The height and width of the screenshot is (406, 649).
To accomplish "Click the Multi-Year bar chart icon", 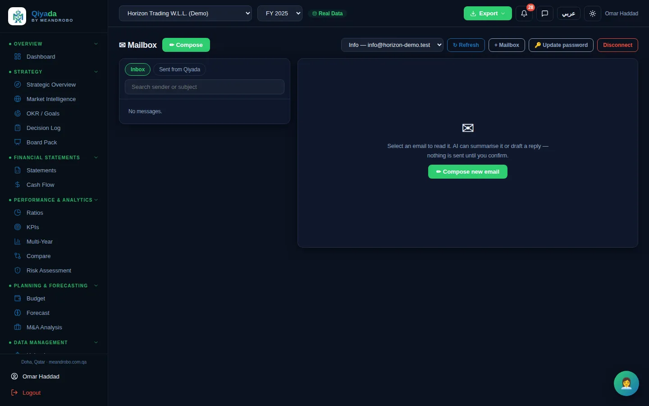I will tap(18, 242).
